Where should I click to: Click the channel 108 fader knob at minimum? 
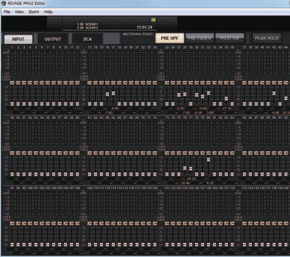(x=77, y=244)
